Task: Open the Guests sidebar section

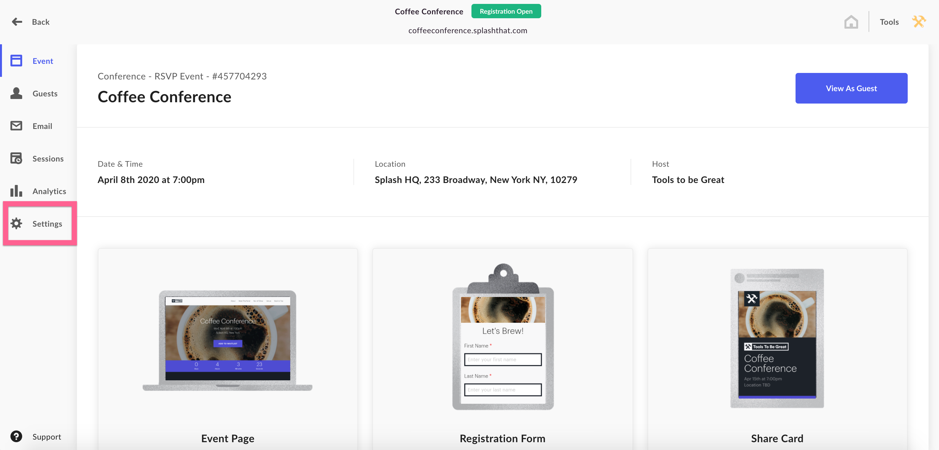Action: pos(45,93)
